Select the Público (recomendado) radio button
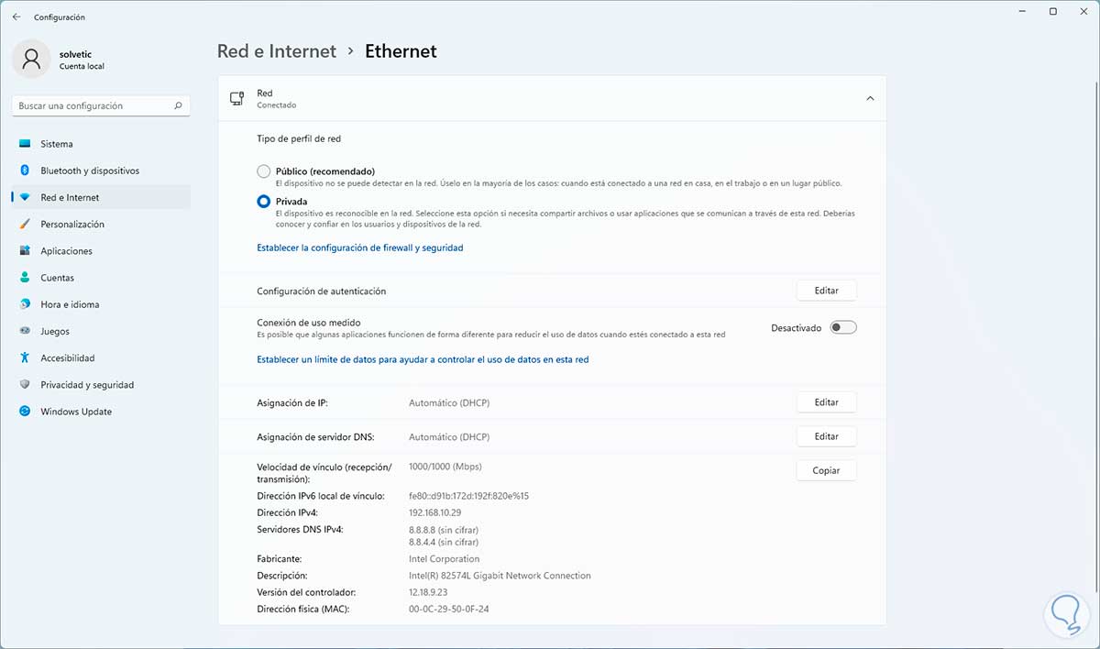This screenshot has width=1100, height=649. coord(264,171)
